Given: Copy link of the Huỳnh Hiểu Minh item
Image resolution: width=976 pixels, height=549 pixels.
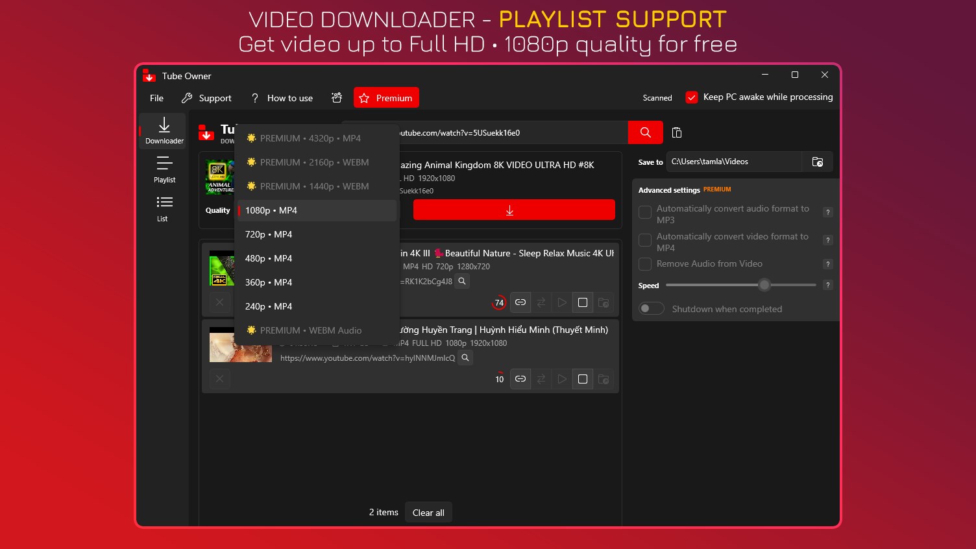Looking at the screenshot, I should (x=520, y=379).
